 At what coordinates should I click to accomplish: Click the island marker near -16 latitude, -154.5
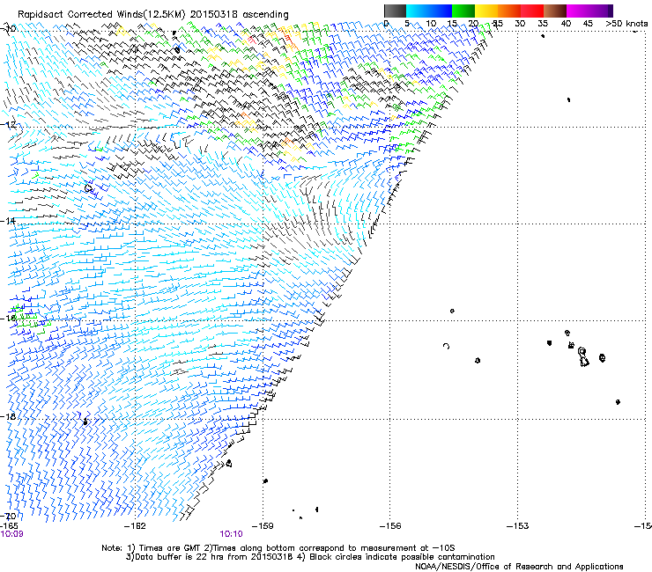point(452,311)
